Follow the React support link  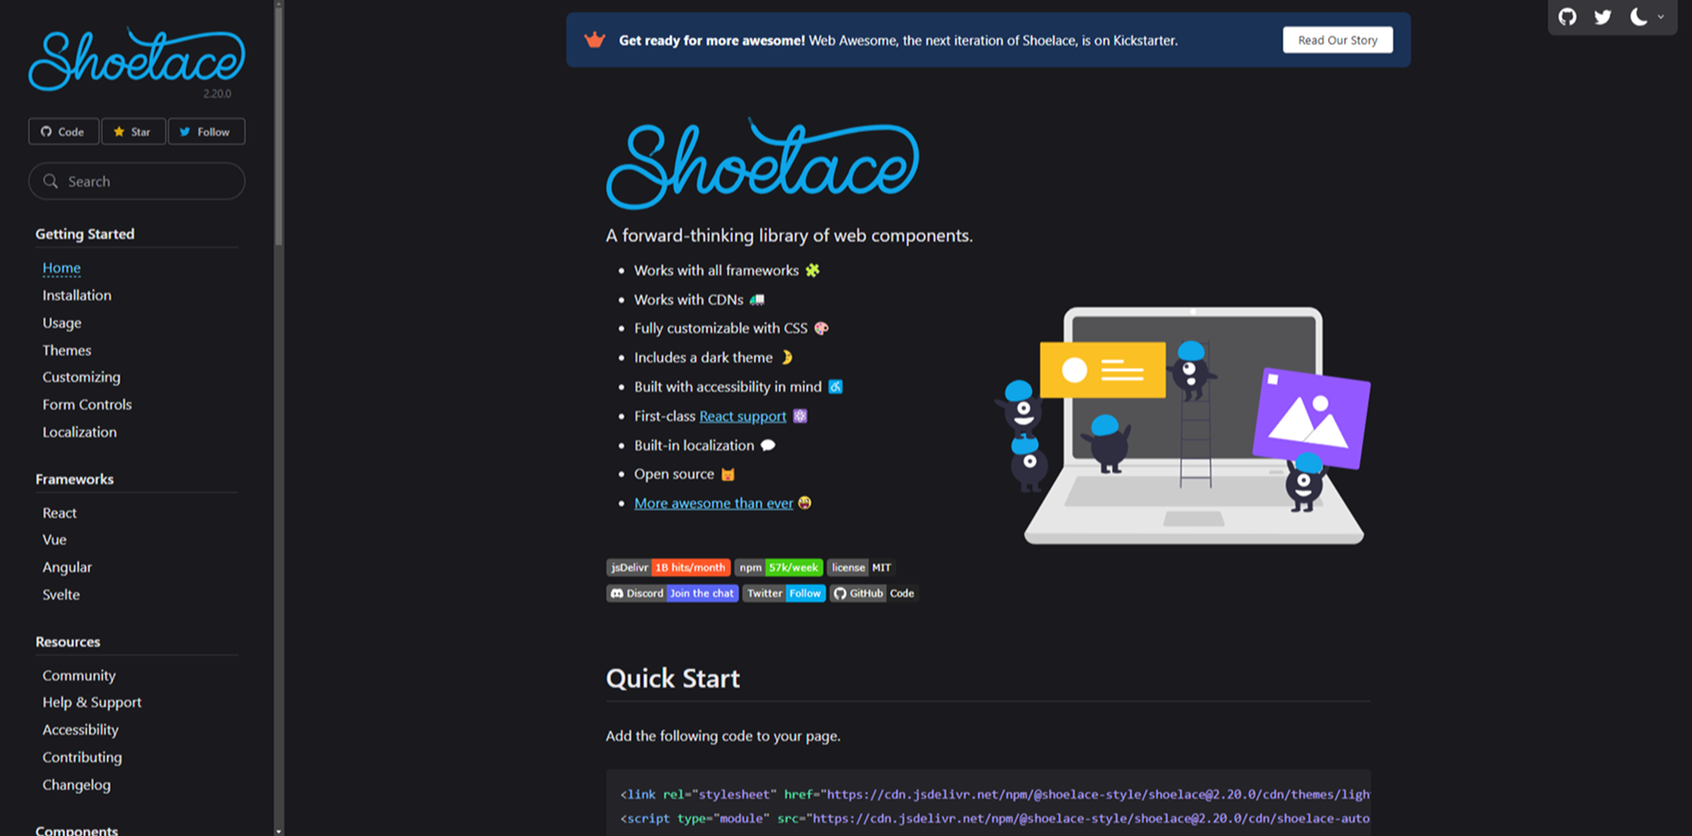742,416
